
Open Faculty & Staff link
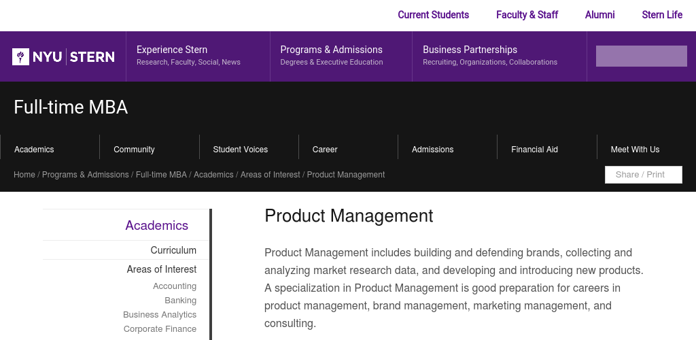[x=527, y=15]
